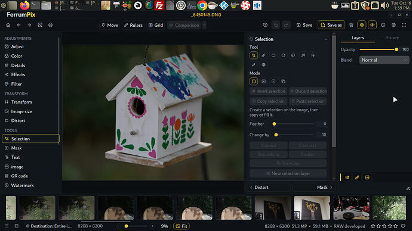Select the half-circle contrast selection tool
Image resolution: width=412 pixels, height=231 pixels.
coord(263,65)
